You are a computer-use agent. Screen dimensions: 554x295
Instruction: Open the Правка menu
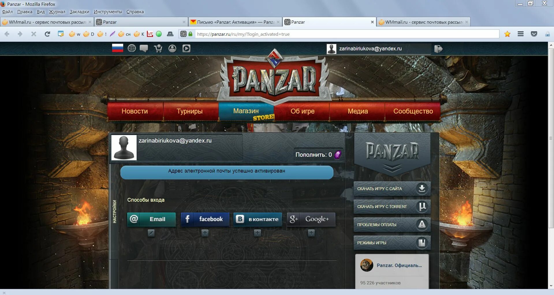(x=25, y=12)
